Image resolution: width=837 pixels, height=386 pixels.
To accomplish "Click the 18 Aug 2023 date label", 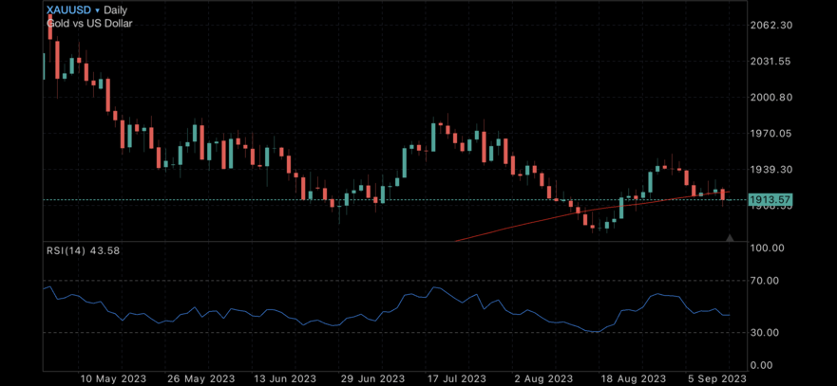I will (x=634, y=379).
